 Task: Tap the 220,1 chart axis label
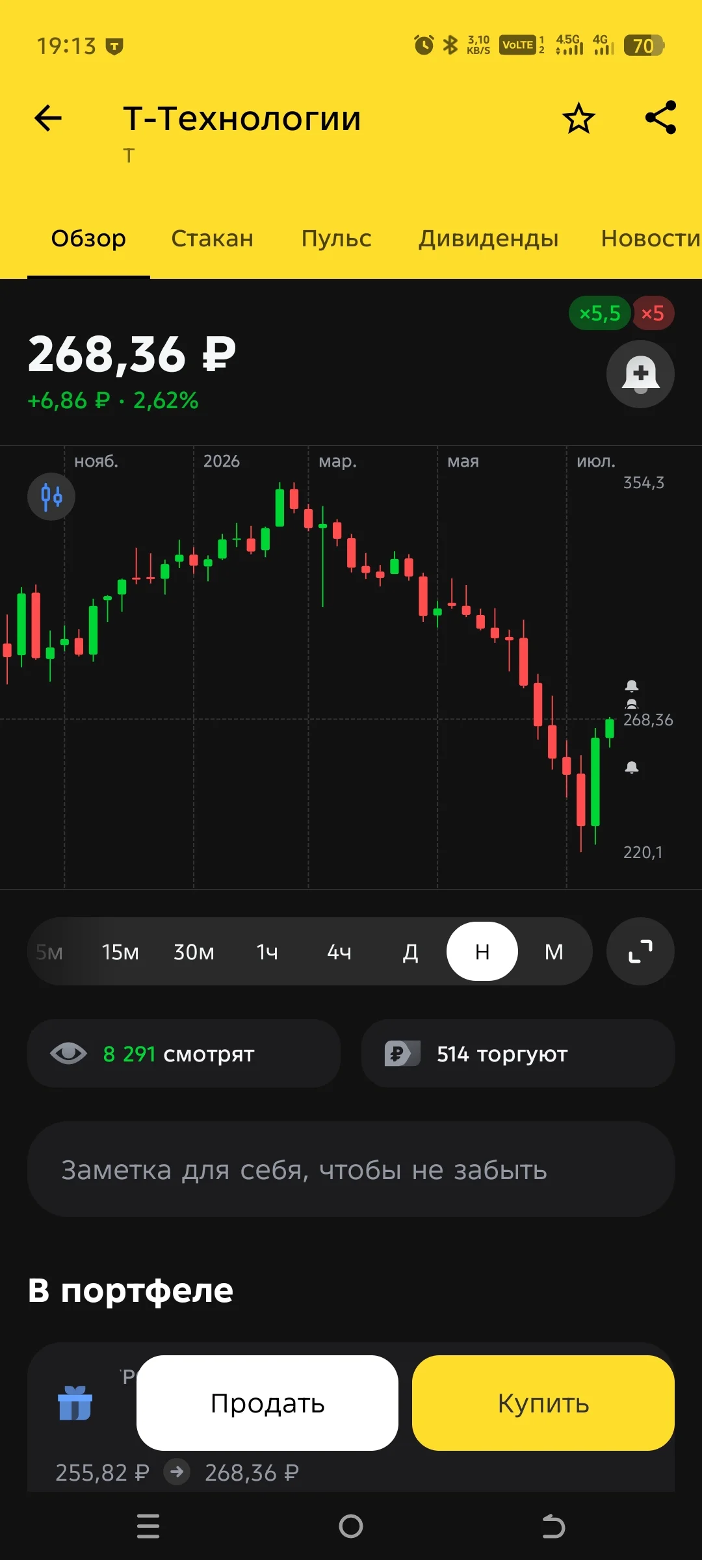pyautogui.click(x=643, y=852)
